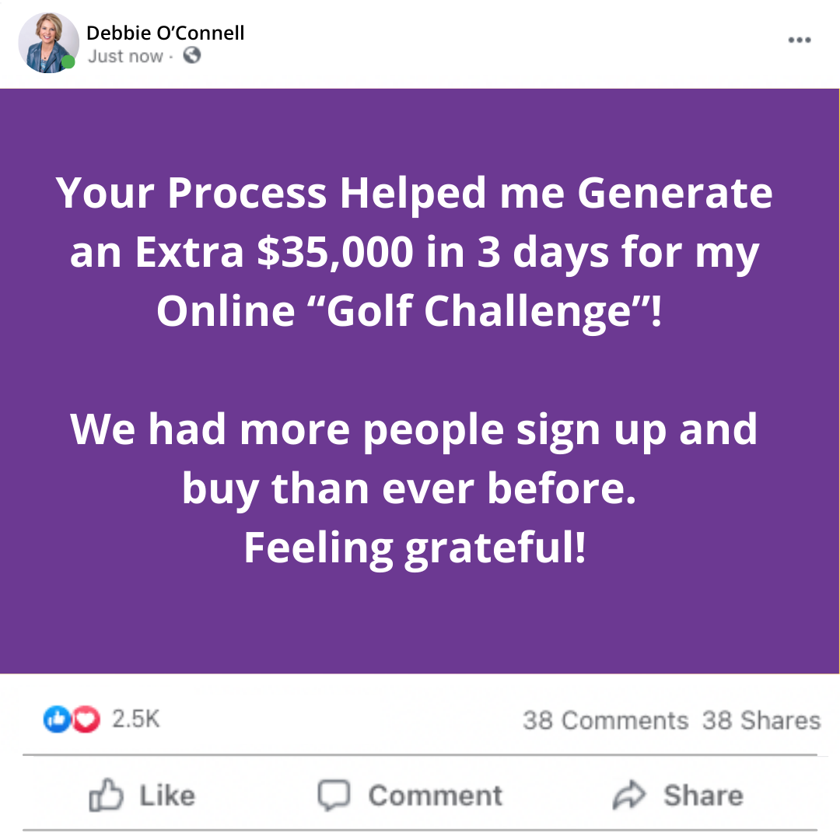Click the blue thumbs-up reaction icon
Image resolution: width=840 pixels, height=840 pixels.
58,719
